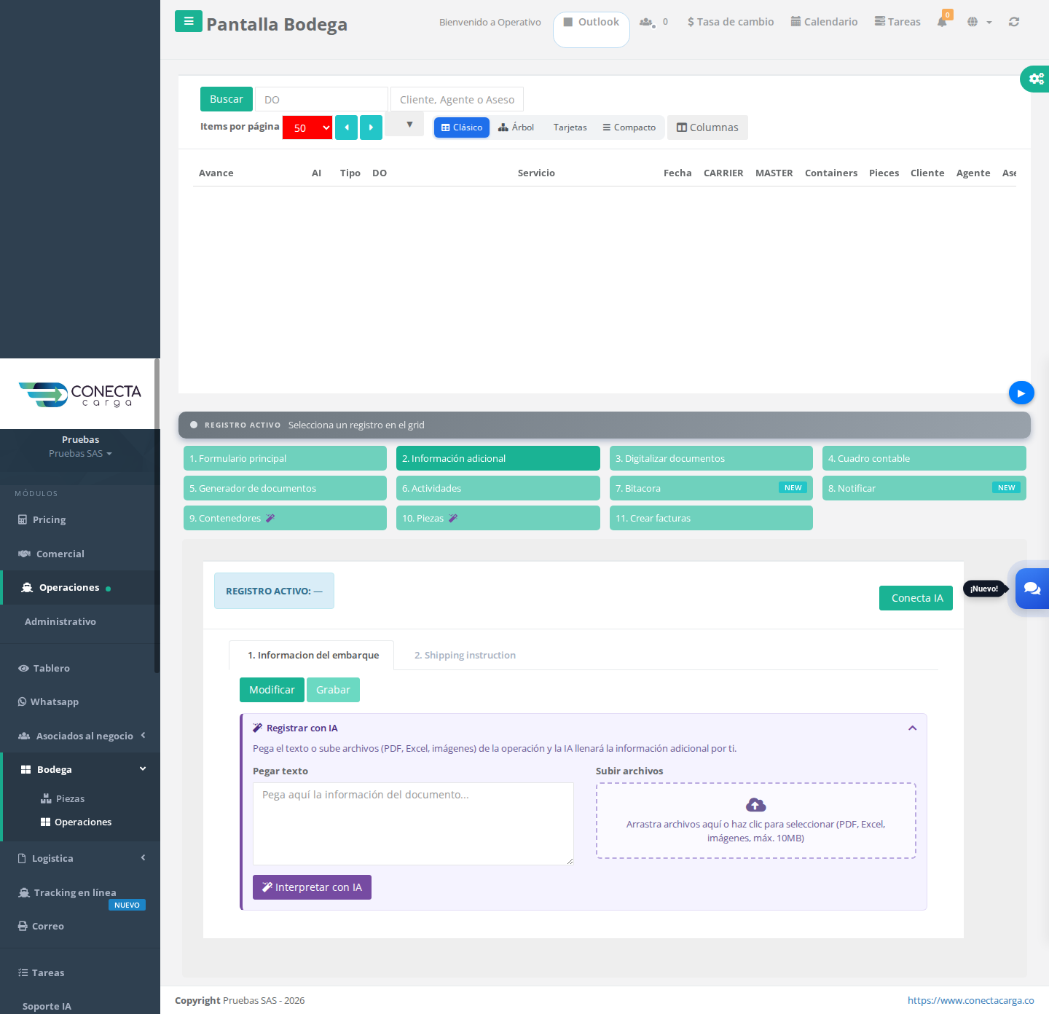Click the refresh icon in the top bar
The width and height of the screenshot is (1049, 1014).
(1014, 22)
